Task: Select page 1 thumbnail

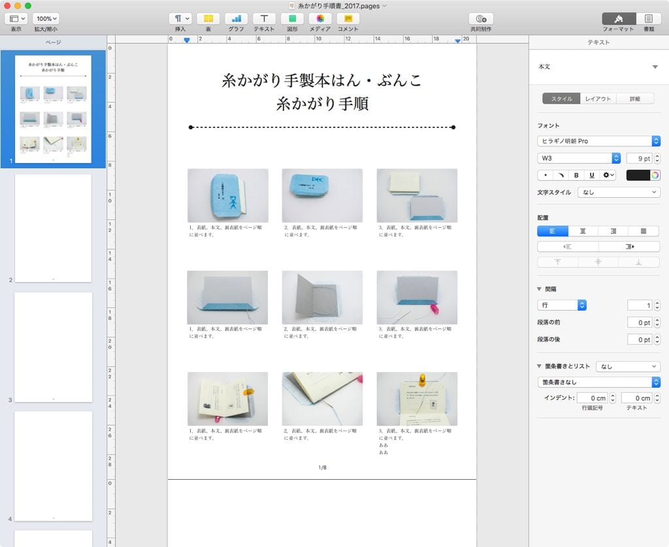Action: point(53,109)
